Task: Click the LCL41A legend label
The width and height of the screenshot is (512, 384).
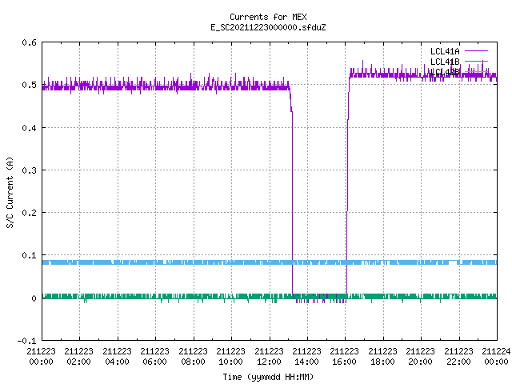Action: pyautogui.click(x=445, y=51)
